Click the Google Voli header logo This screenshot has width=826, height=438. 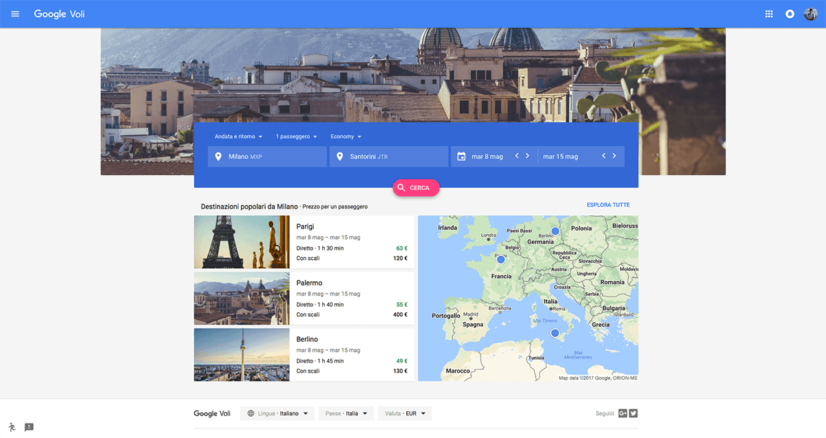coord(59,14)
